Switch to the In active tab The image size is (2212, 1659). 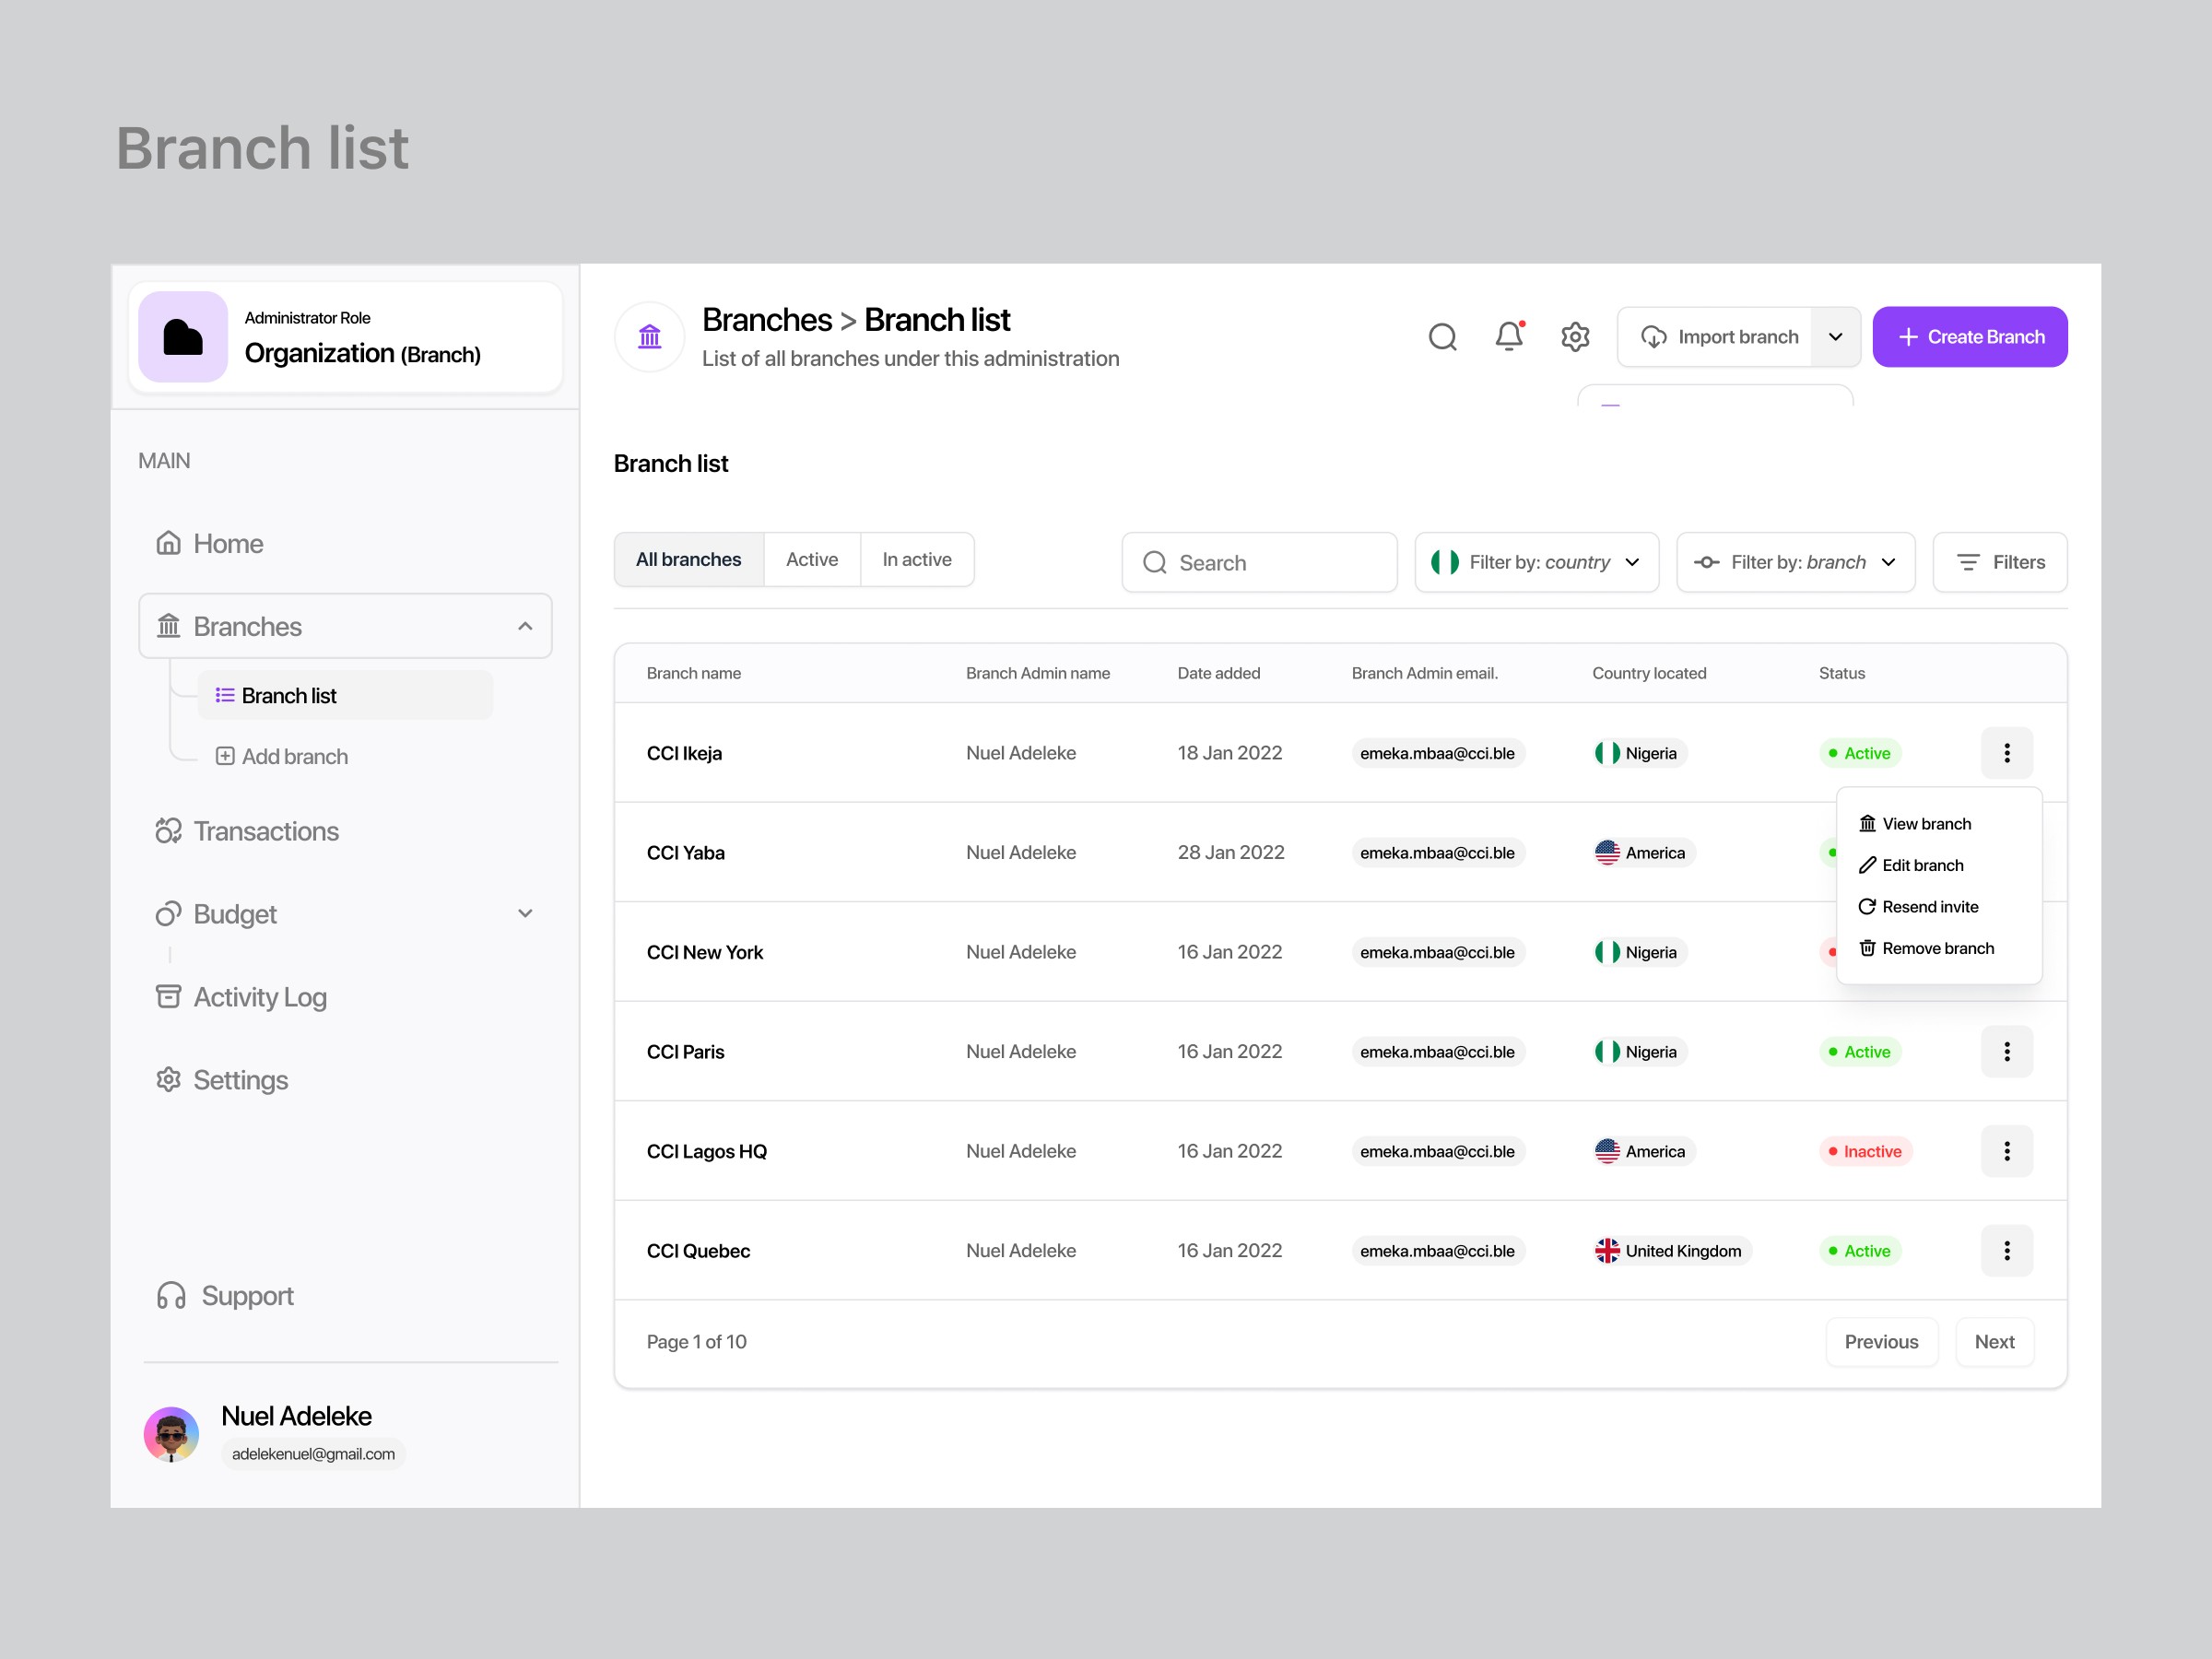(x=916, y=560)
